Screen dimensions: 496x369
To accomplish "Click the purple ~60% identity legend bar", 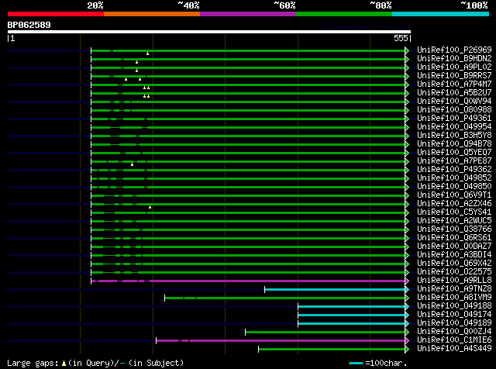I will pyautogui.click(x=248, y=14).
